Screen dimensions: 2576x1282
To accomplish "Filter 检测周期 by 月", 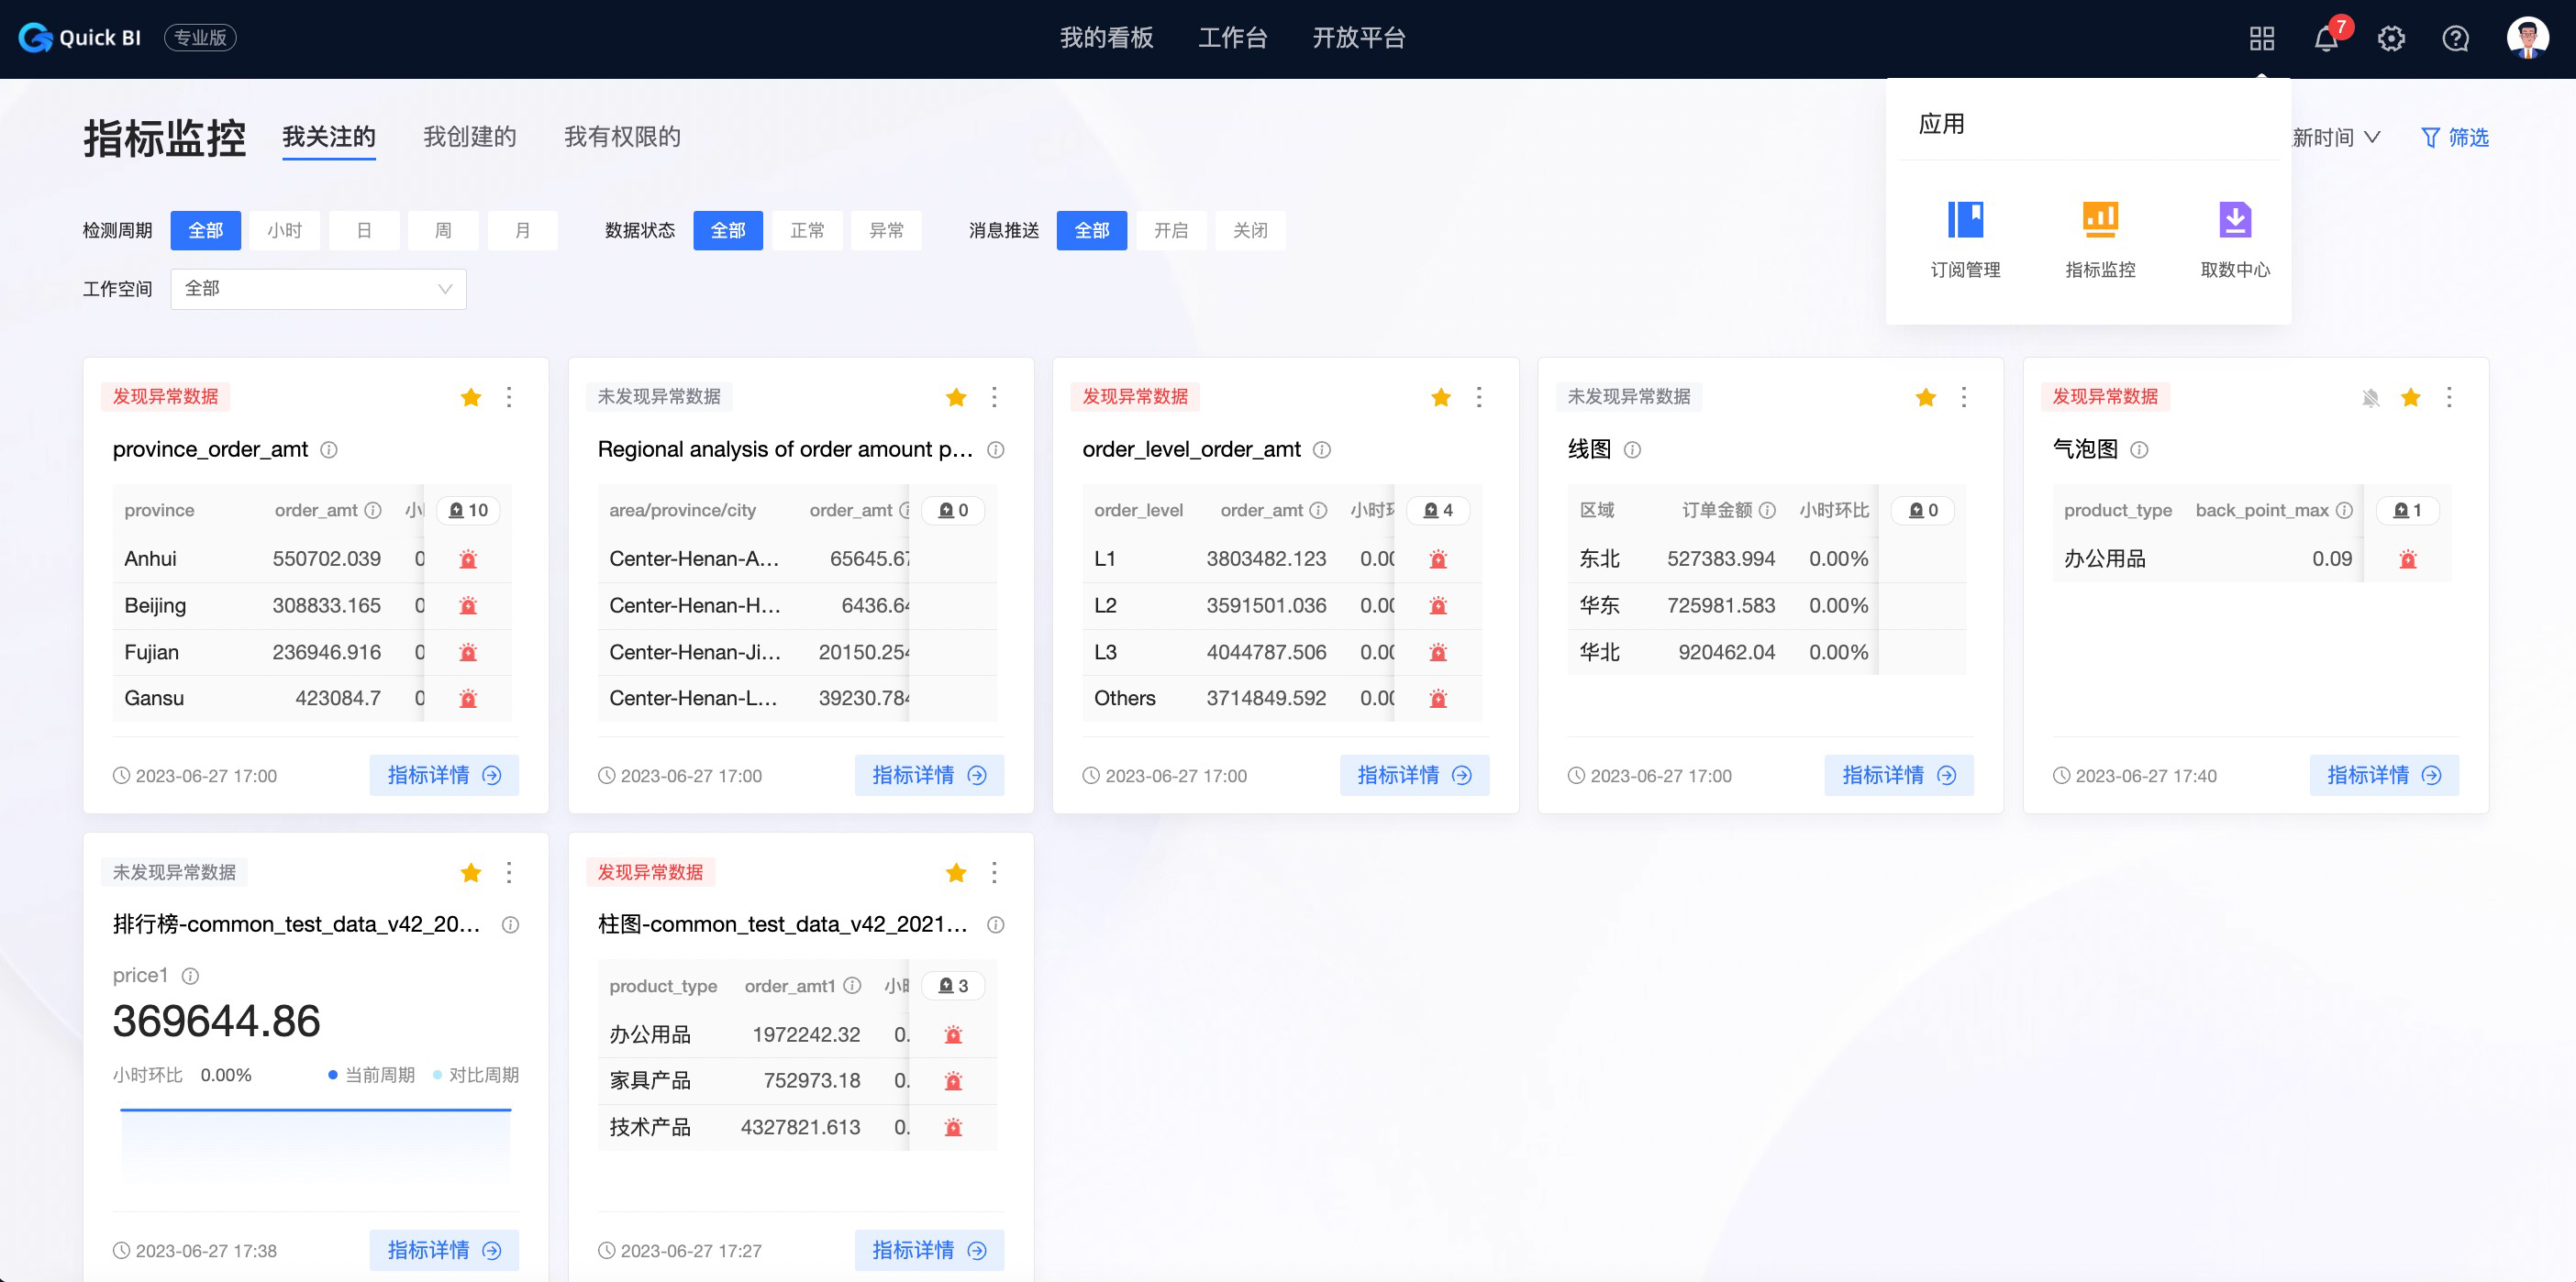I will point(522,231).
